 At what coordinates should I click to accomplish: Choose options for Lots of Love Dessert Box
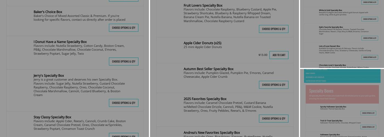click(x=369, y=57)
